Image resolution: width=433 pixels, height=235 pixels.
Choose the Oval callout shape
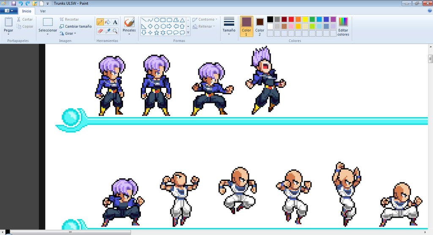[175, 33]
